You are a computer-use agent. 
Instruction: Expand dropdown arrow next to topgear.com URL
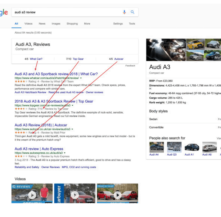tap(73, 105)
